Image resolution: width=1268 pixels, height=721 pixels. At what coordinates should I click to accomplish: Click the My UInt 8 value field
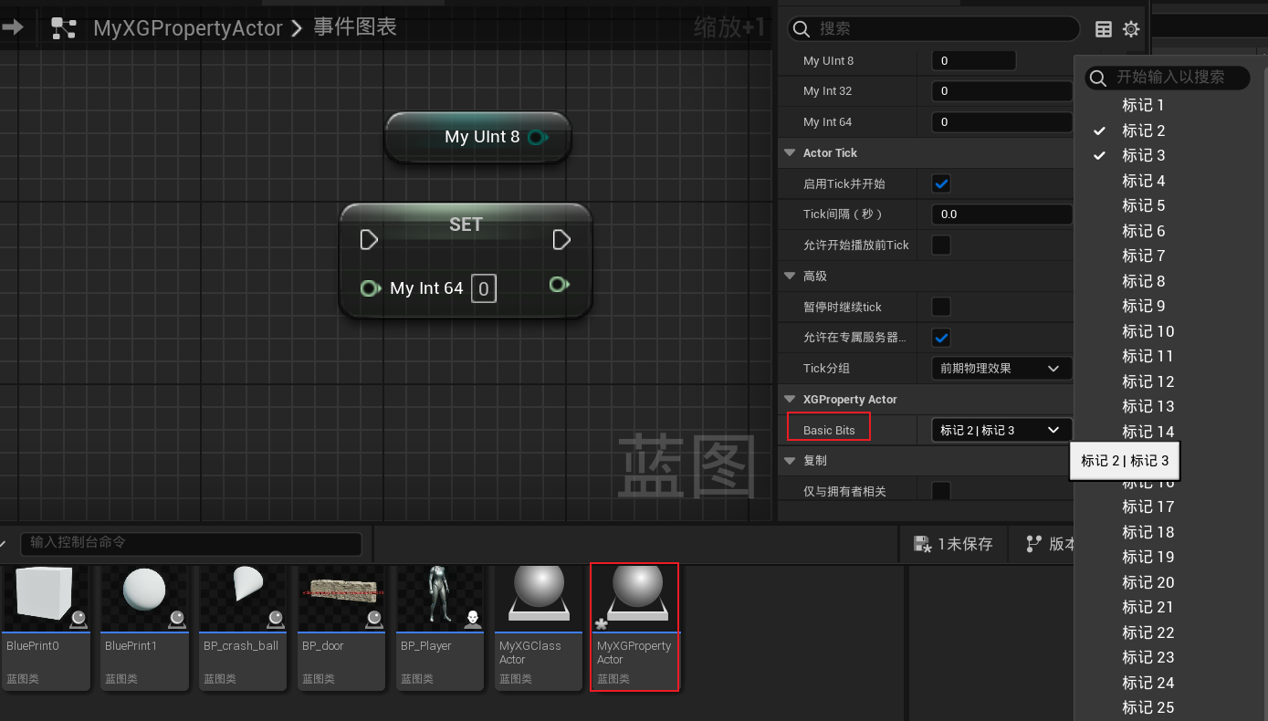coord(973,61)
